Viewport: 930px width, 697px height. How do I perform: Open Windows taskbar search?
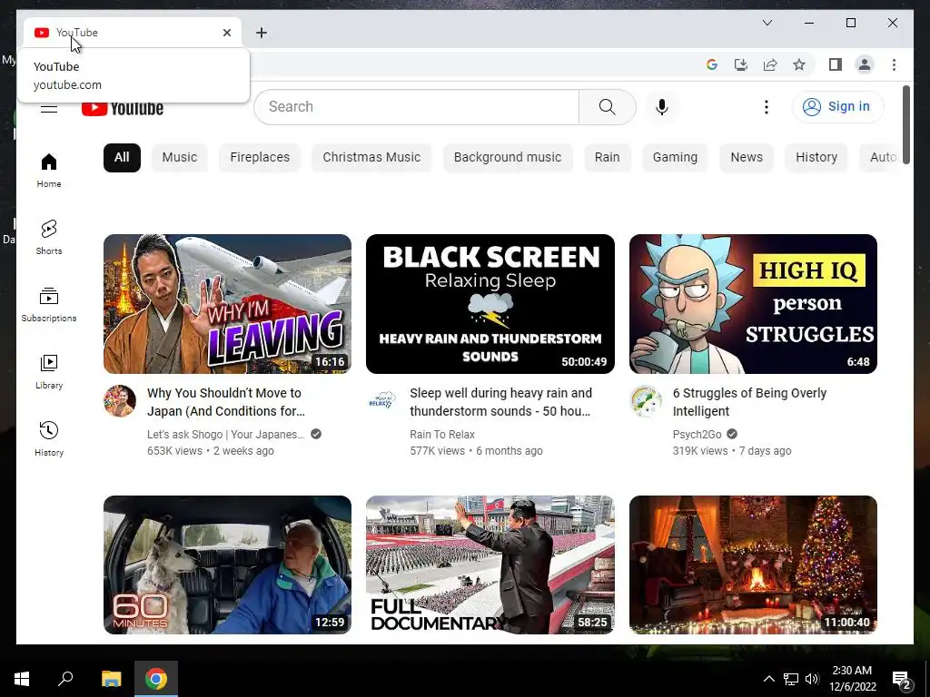click(x=65, y=679)
